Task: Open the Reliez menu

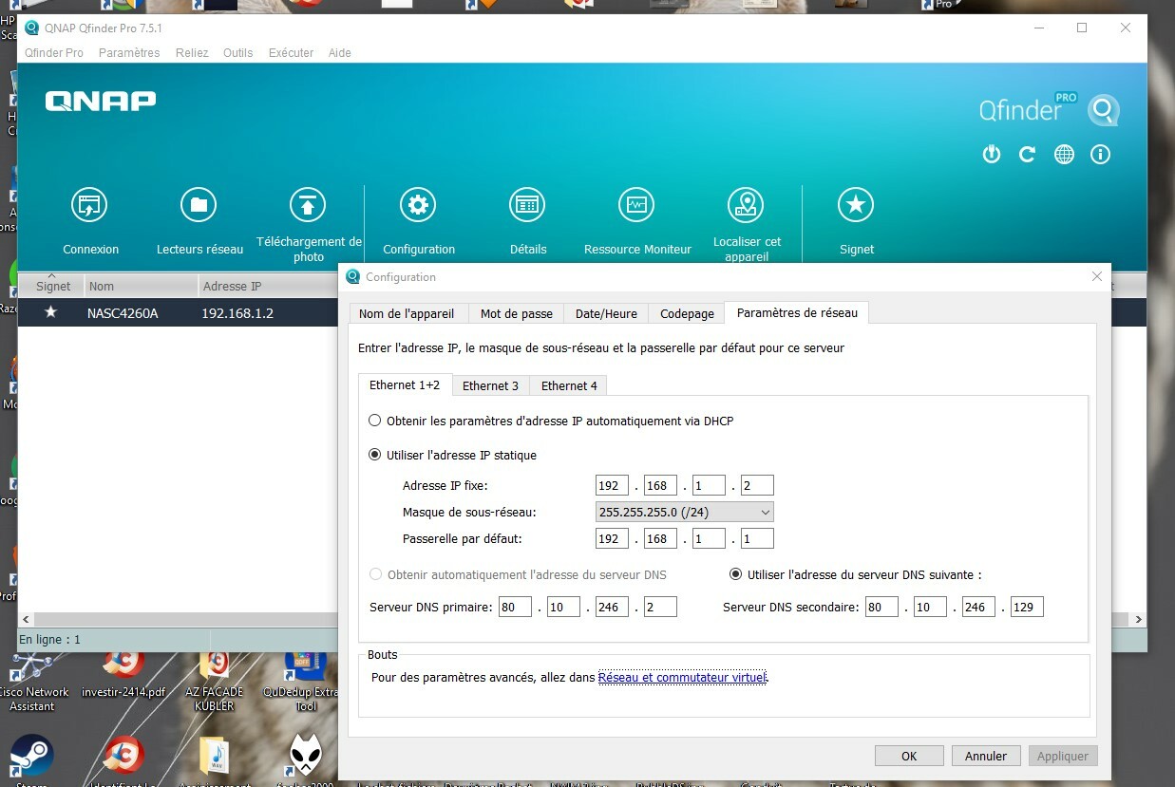Action: [192, 53]
